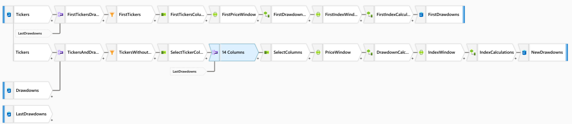572x124 pixels.
Task: Click the plus button below Drawdowns source
Action: [x=52, y=96]
